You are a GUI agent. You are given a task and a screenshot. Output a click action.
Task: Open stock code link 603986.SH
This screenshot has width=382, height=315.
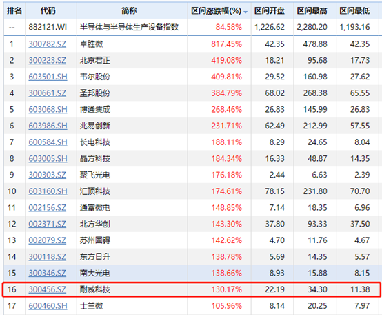click(48, 126)
